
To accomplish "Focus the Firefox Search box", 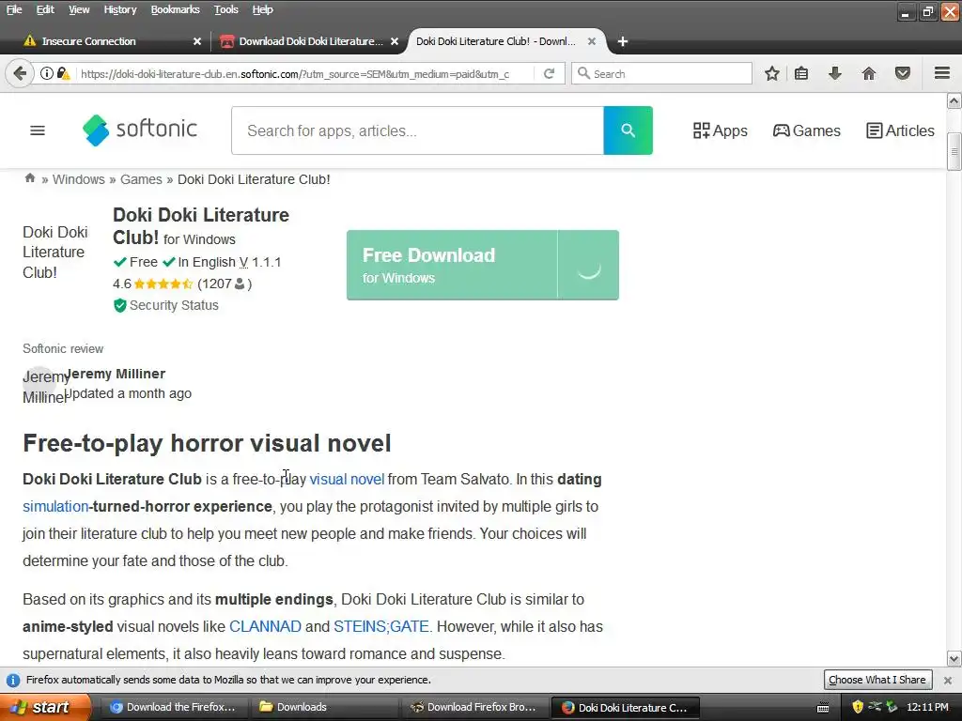I will [661, 73].
